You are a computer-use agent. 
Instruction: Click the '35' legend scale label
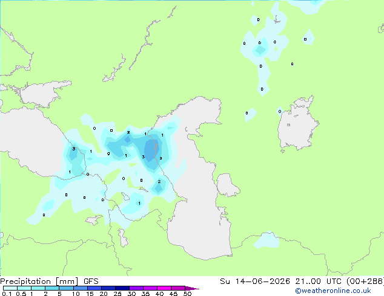coord(145,294)
